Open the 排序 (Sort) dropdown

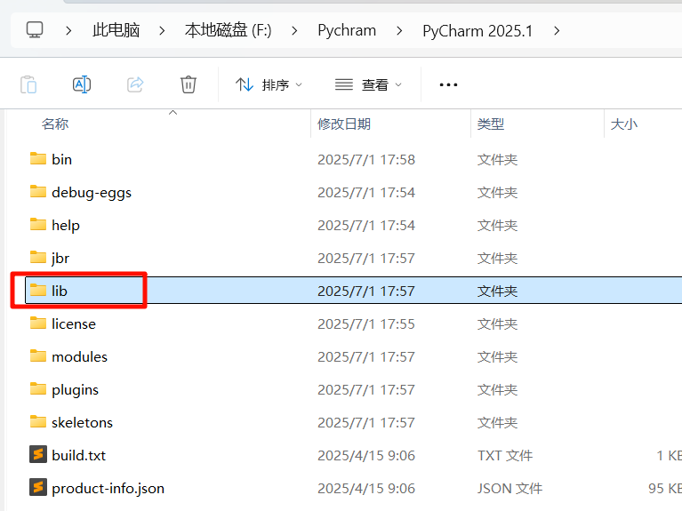tap(269, 84)
